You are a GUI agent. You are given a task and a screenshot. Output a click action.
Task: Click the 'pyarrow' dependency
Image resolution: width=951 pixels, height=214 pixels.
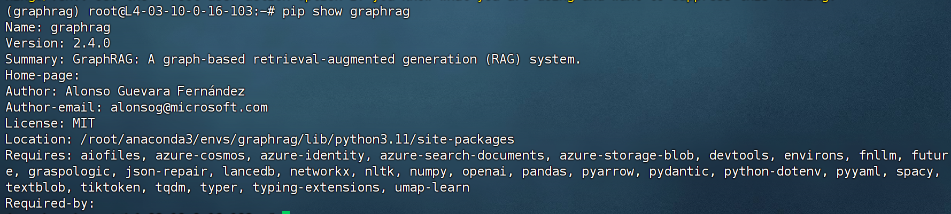[x=608, y=171]
